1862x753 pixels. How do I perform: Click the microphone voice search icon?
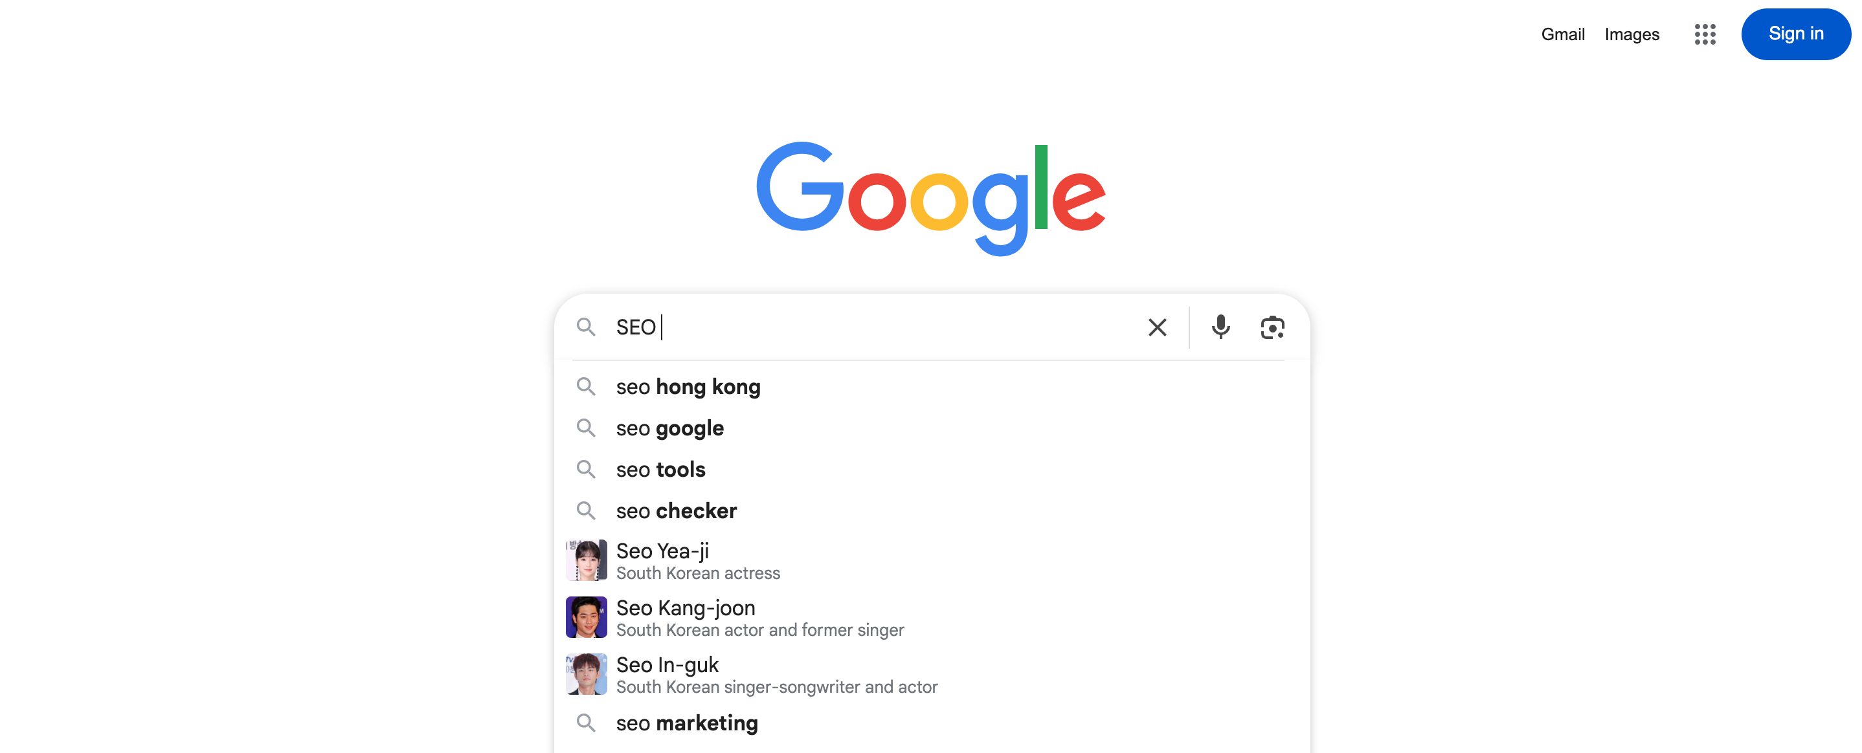[x=1220, y=327]
